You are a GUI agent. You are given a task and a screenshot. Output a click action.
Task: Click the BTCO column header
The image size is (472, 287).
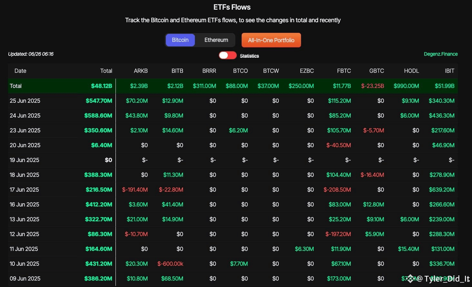[x=240, y=71]
